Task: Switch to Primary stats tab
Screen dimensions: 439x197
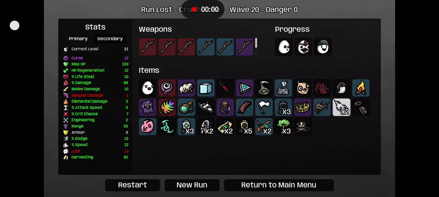Action: tap(78, 39)
